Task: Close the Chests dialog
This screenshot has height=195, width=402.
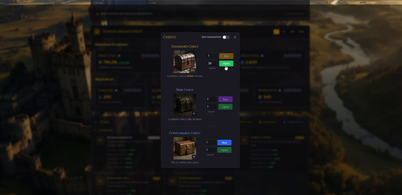Action: (235, 37)
